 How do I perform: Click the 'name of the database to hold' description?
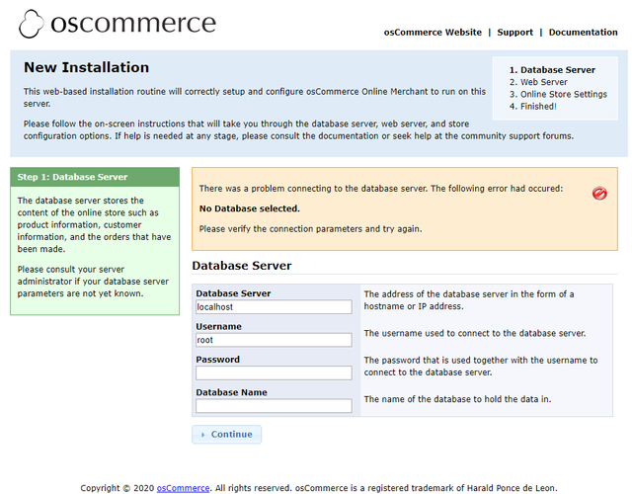click(457, 399)
